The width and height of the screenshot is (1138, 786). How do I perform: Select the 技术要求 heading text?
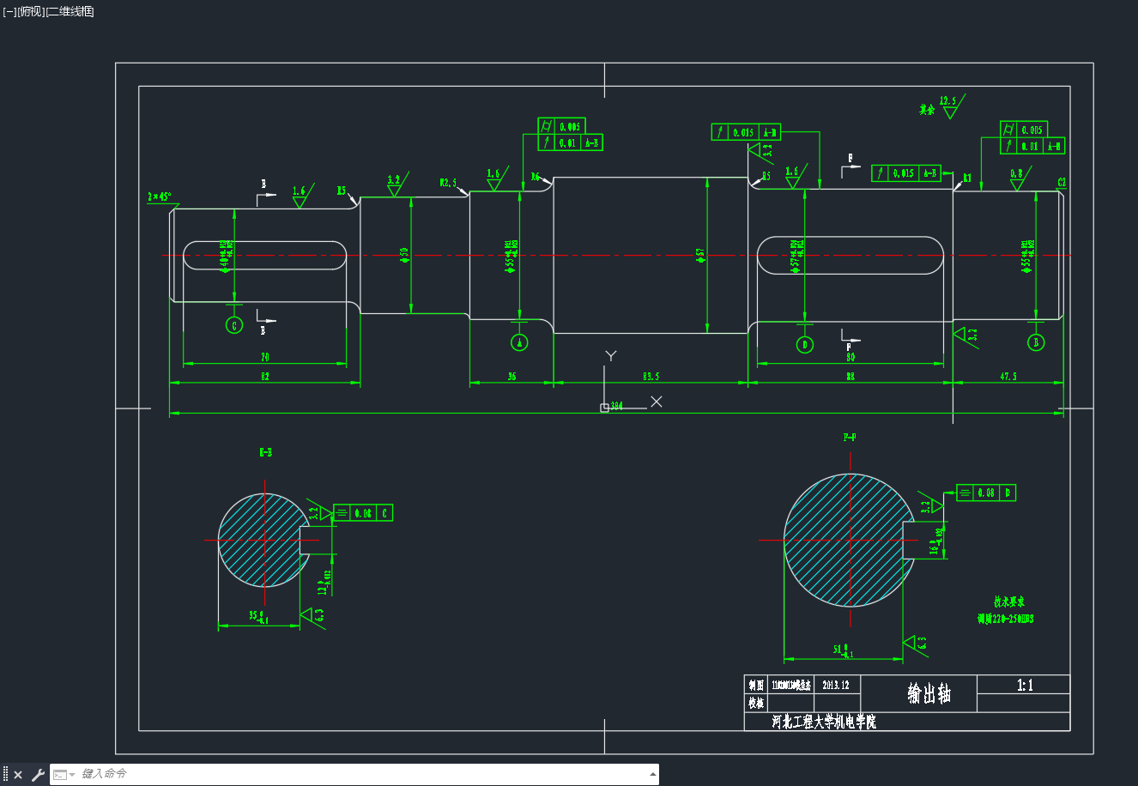(1009, 602)
